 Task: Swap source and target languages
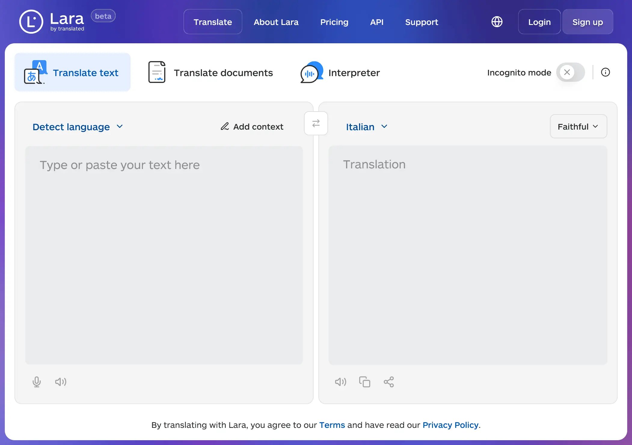pos(316,123)
